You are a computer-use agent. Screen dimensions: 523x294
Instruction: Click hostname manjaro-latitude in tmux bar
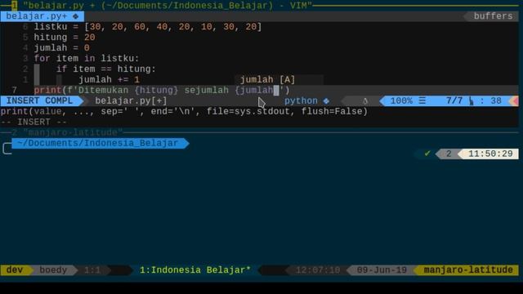coord(468,269)
